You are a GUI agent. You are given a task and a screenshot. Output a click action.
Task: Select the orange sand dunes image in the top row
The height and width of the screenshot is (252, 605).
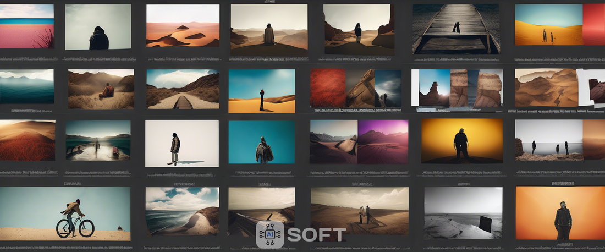pos(183,26)
